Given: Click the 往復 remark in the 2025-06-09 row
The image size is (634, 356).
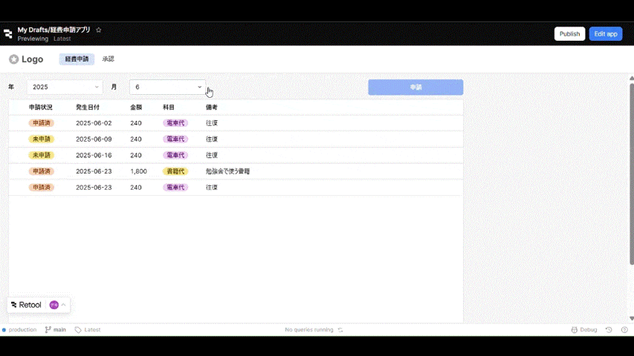Looking at the screenshot, I should pyautogui.click(x=212, y=139).
